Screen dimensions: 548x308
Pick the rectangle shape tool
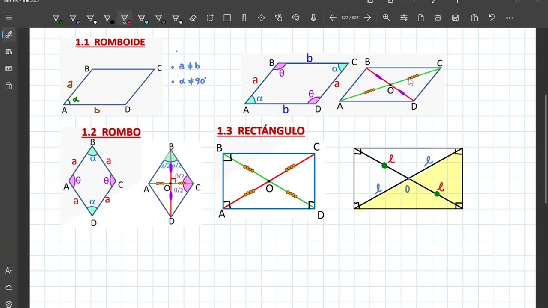pyautogui.click(x=227, y=18)
